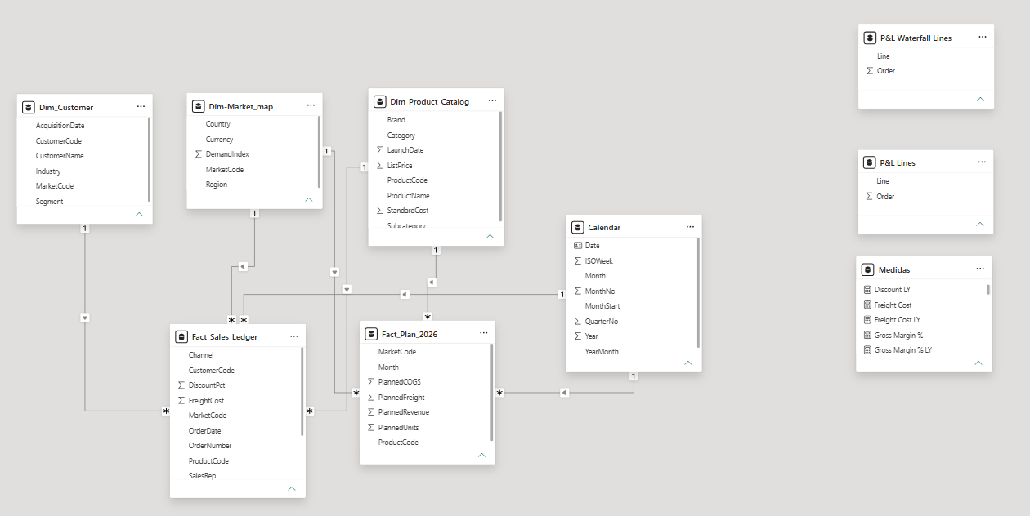
Task: Open more options for P&L Waterfall Lines
Action: click(x=983, y=37)
